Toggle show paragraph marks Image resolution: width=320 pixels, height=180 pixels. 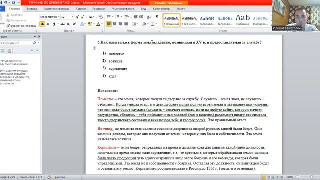point(157,17)
